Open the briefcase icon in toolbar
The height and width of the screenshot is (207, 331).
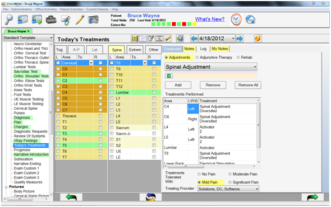click(51, 20)
